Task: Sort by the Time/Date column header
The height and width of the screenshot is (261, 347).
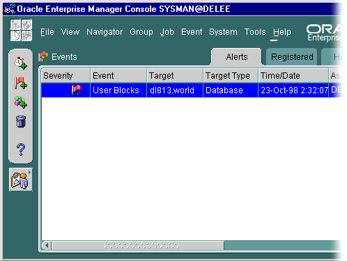Action: tap(293, 76)
